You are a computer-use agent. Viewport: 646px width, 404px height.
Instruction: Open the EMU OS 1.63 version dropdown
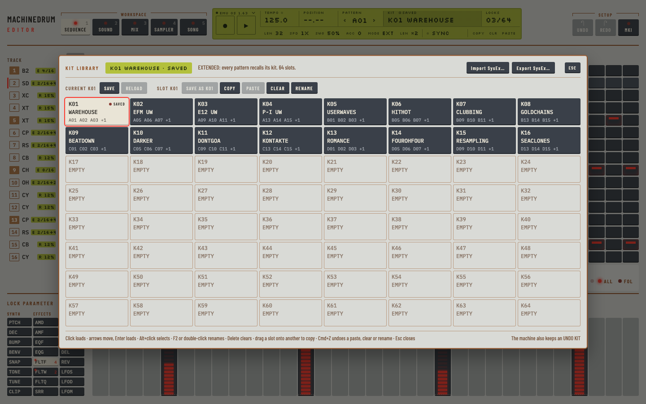pyautogui.click(x=236, y=13)
